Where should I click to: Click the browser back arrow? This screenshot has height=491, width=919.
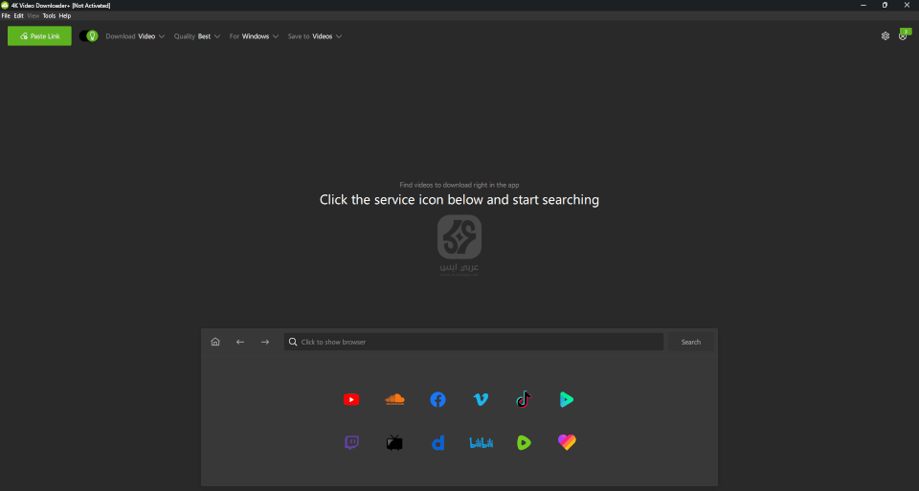click(x=240, y=342)
